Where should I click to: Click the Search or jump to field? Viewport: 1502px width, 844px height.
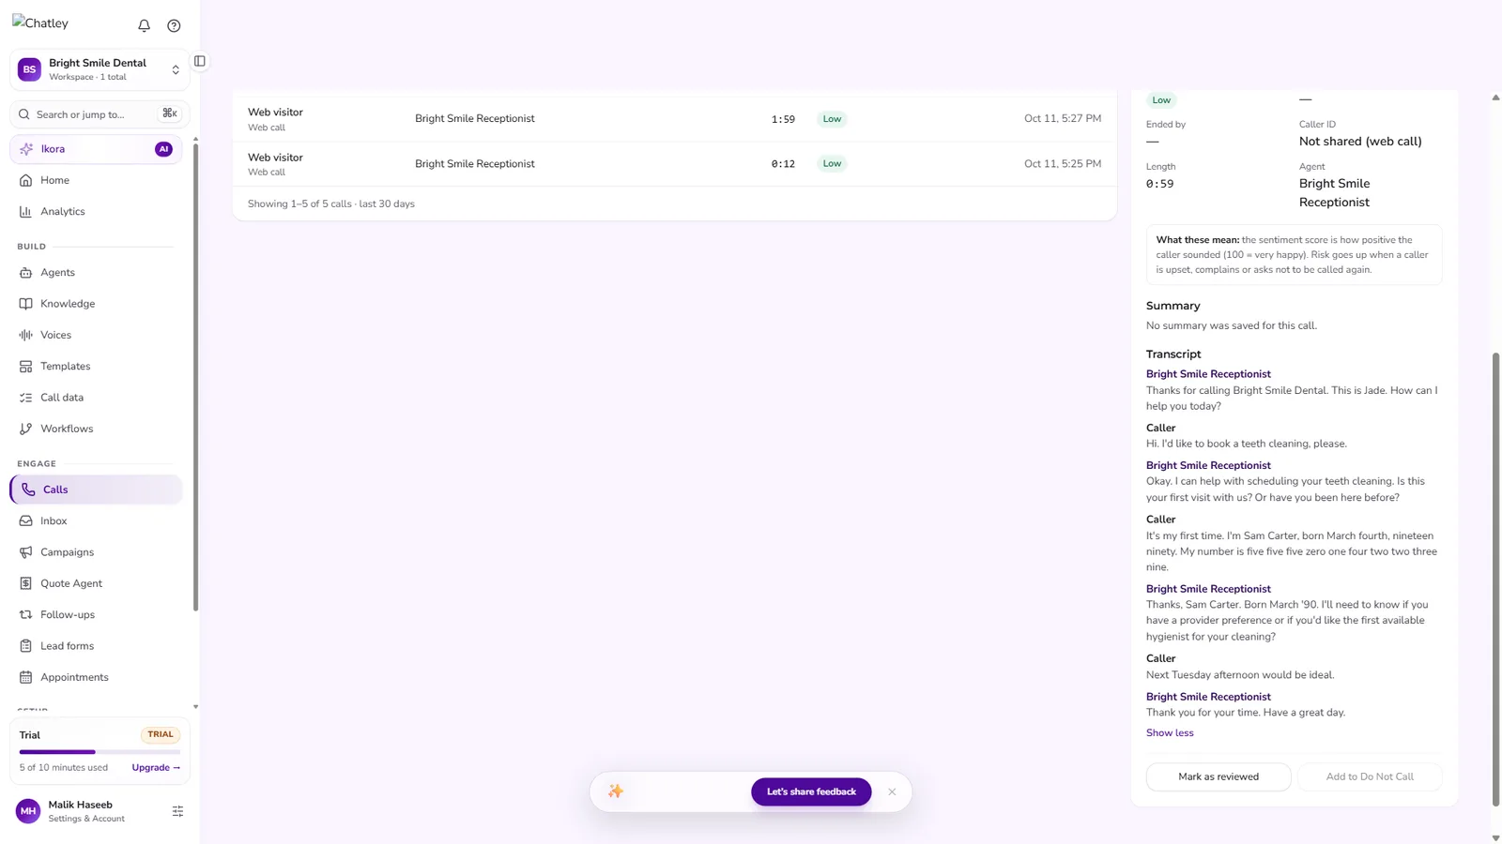100,114
